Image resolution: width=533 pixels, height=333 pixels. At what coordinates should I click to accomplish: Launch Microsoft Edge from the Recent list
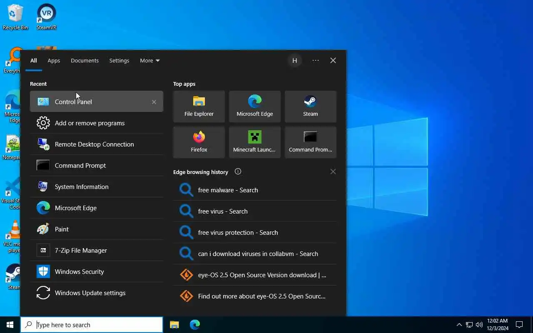(x=97, y=208)
